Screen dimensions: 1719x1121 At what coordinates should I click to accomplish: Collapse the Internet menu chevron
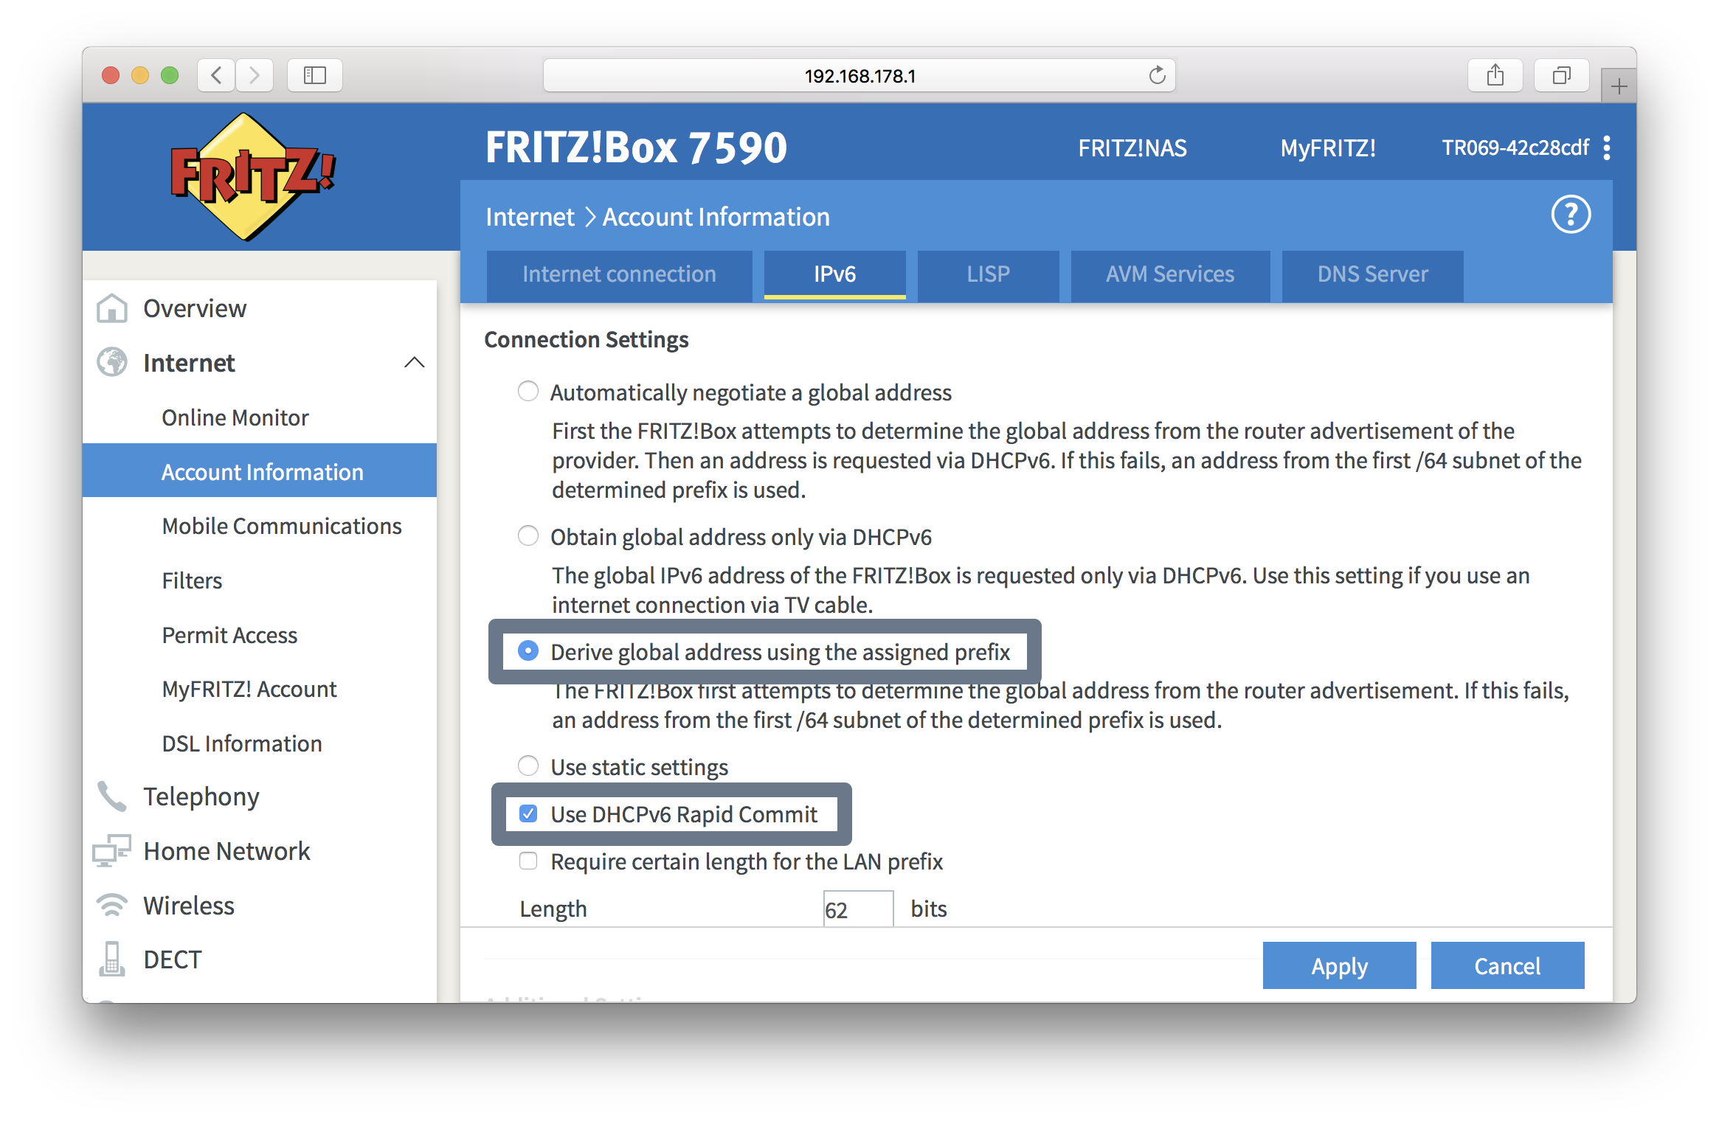tap(415, 362)
